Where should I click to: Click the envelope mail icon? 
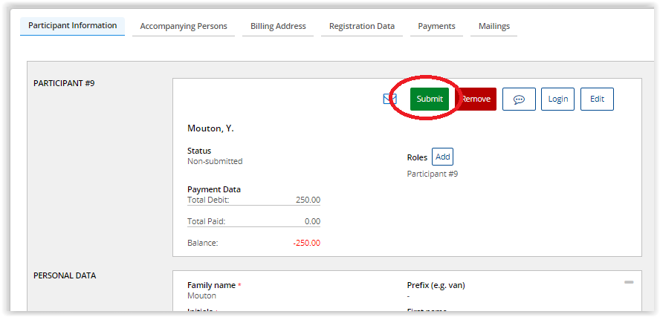click(x=389, y=99)
